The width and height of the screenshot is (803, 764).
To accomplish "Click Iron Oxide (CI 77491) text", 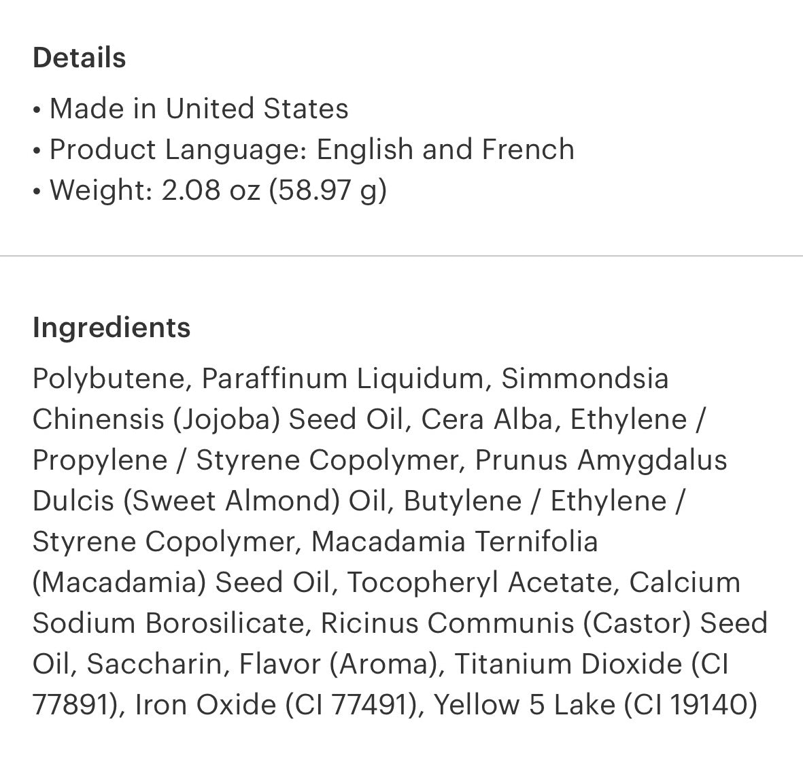I will [x=275, y=705].
